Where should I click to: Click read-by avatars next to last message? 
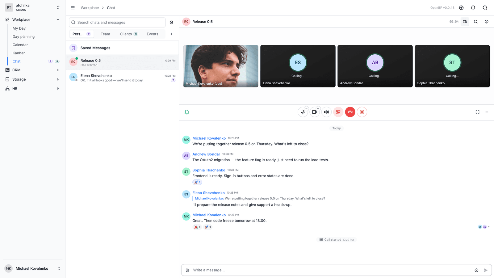(x=484, y=227)
